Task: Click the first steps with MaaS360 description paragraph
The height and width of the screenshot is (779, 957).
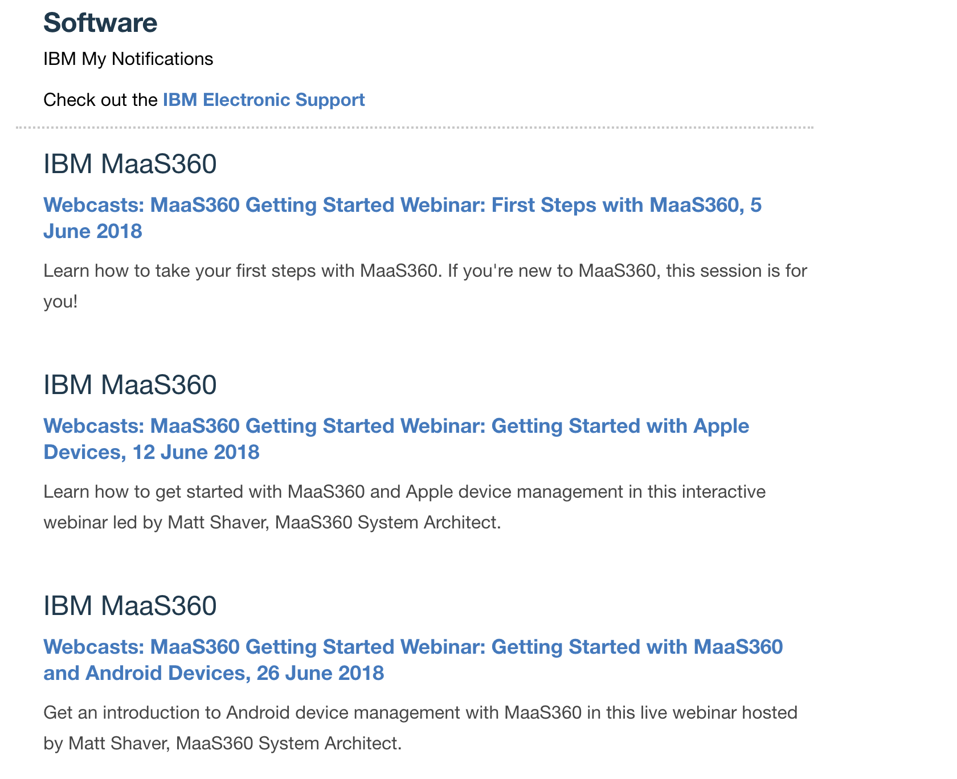Action: pos(425,286)
